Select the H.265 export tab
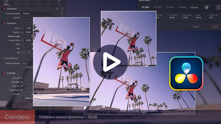The height and width of the screenshot is (124, 221). coord(158,7)
